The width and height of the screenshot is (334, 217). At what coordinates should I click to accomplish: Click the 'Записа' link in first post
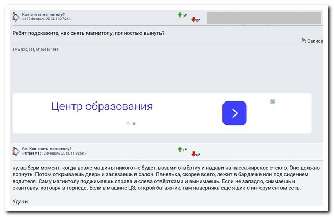315,41
